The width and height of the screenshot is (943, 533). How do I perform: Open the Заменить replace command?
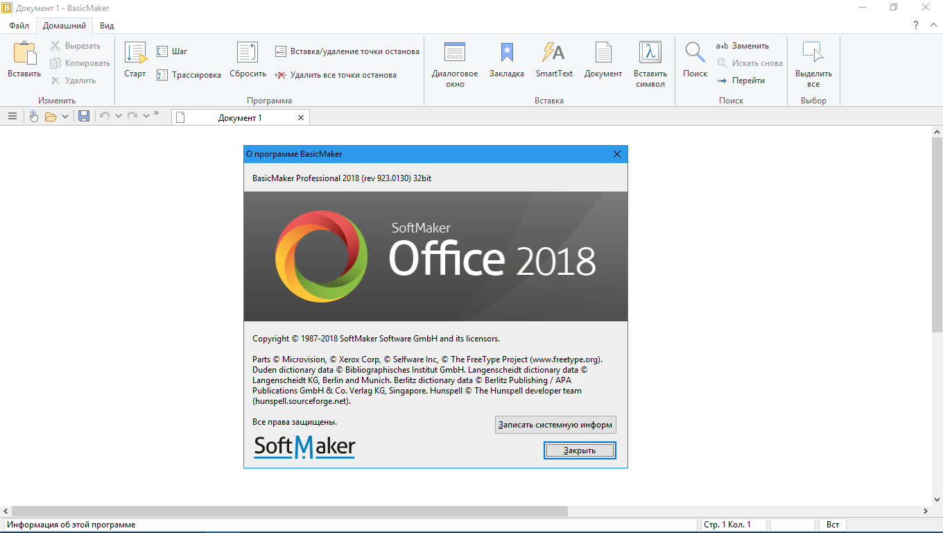[x=743, y=46]
